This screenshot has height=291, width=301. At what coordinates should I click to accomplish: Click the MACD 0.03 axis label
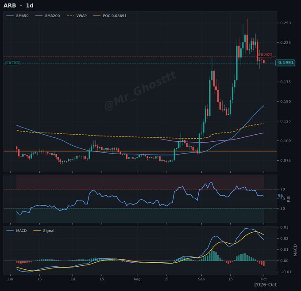coord(284,227)
